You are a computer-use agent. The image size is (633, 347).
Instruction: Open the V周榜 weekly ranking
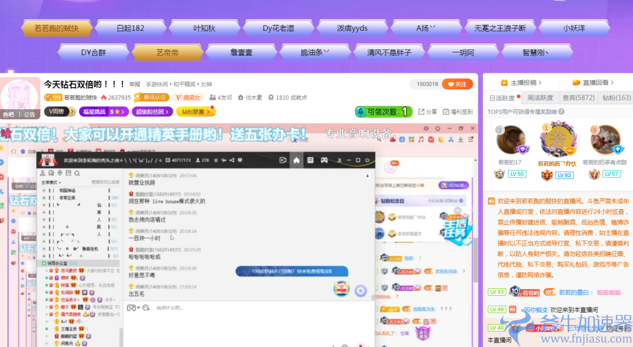coord(59,112)
